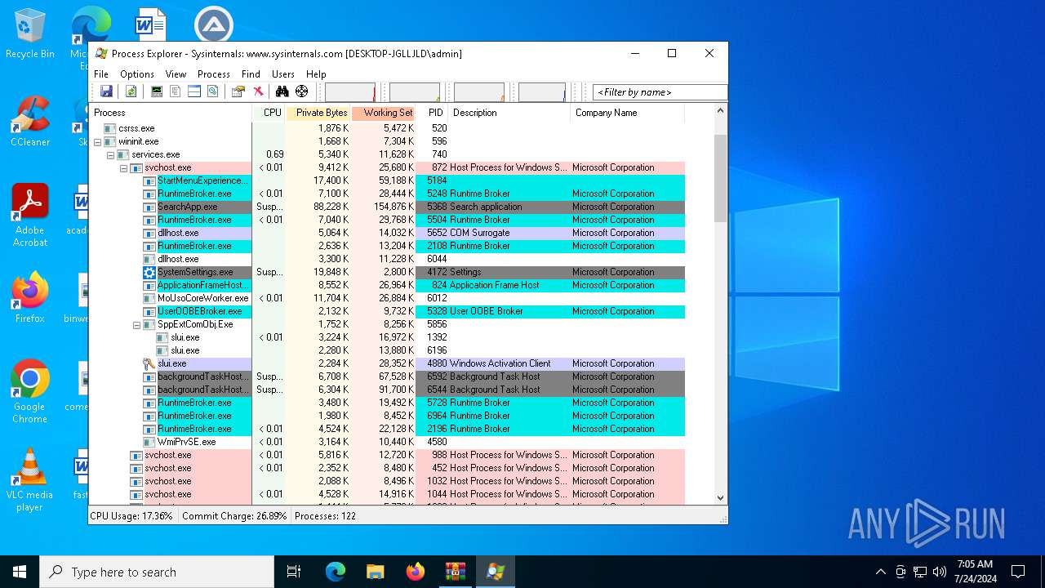
Task: Collapse the services.exe tree node
Action: click(x=110, y=154)
